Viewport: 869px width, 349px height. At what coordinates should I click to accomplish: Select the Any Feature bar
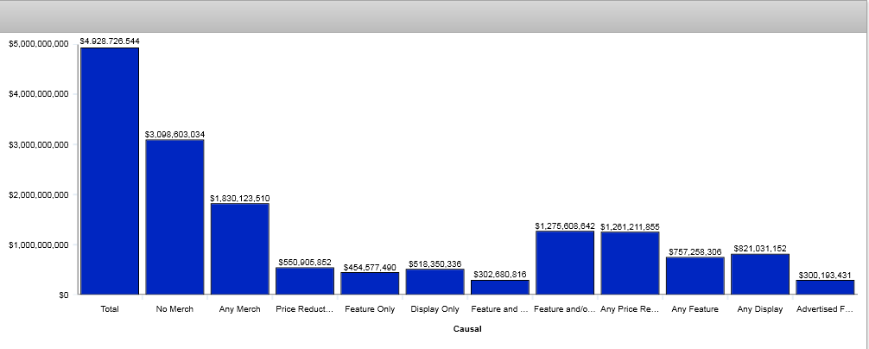695,276
